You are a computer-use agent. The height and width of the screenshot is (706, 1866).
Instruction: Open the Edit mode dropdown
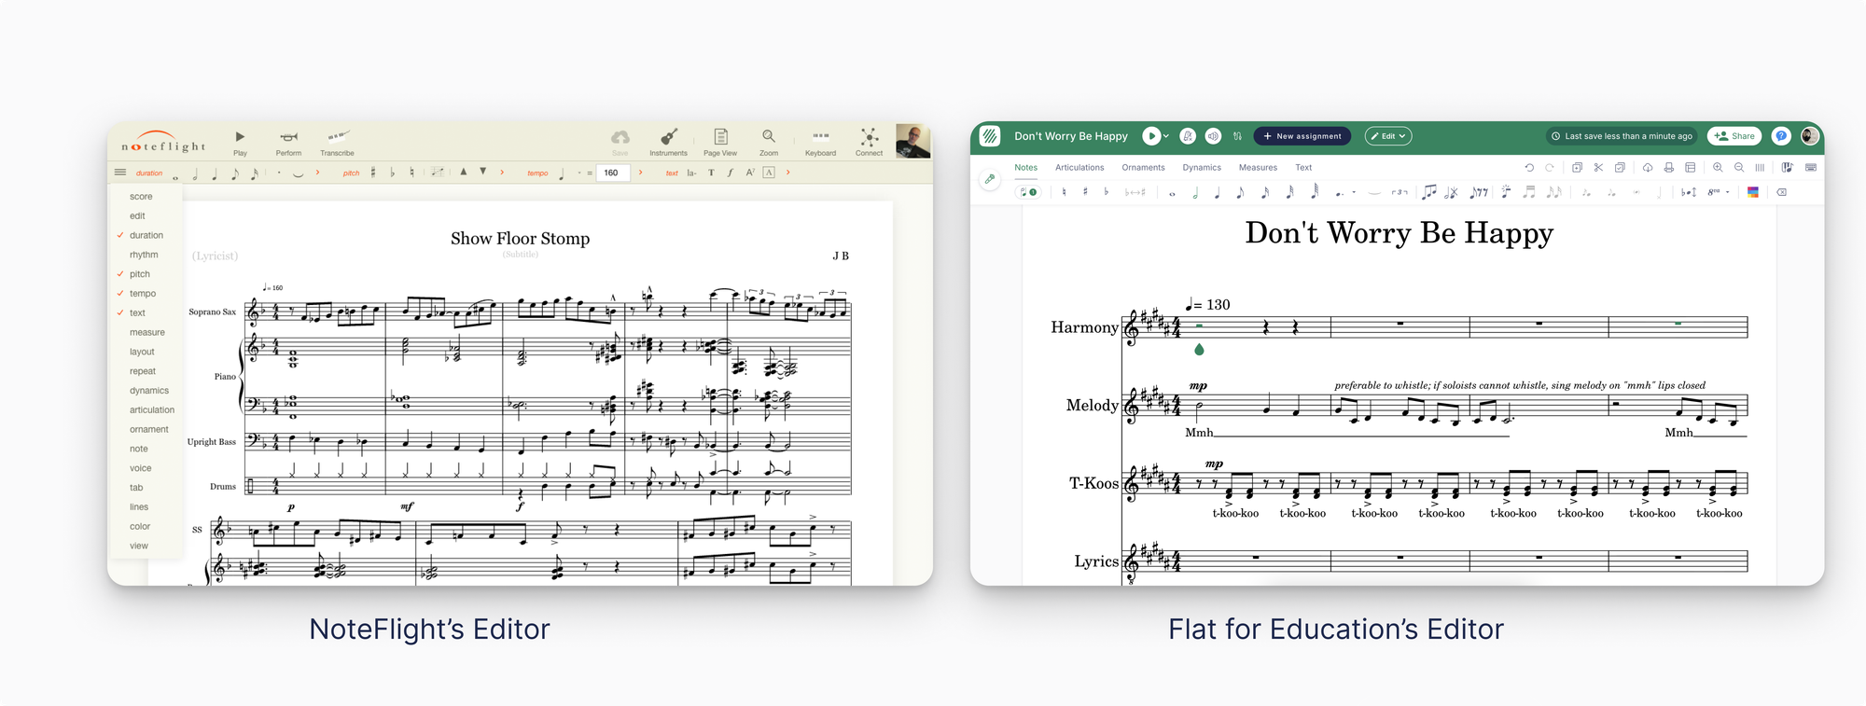(x=1387, y=136)
